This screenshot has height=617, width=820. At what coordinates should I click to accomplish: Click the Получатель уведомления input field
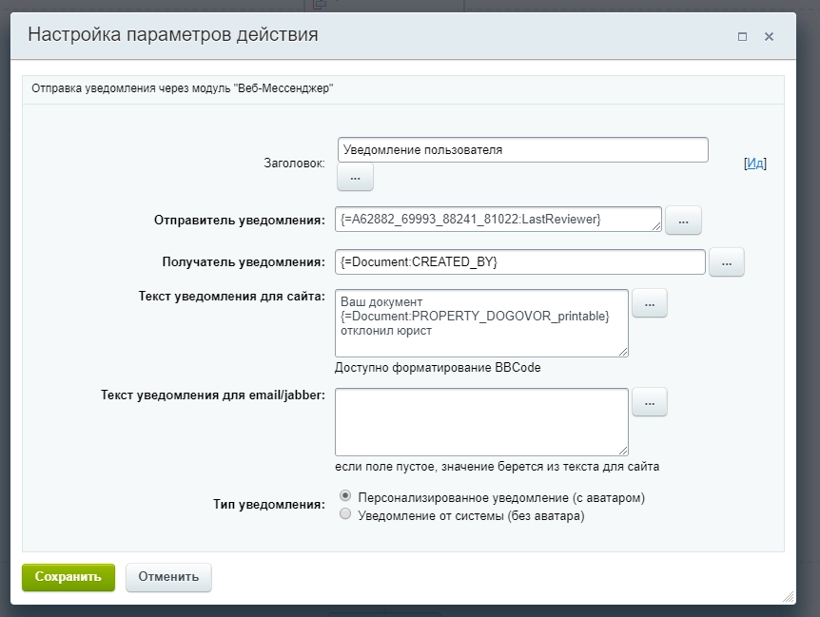point(519,262)
